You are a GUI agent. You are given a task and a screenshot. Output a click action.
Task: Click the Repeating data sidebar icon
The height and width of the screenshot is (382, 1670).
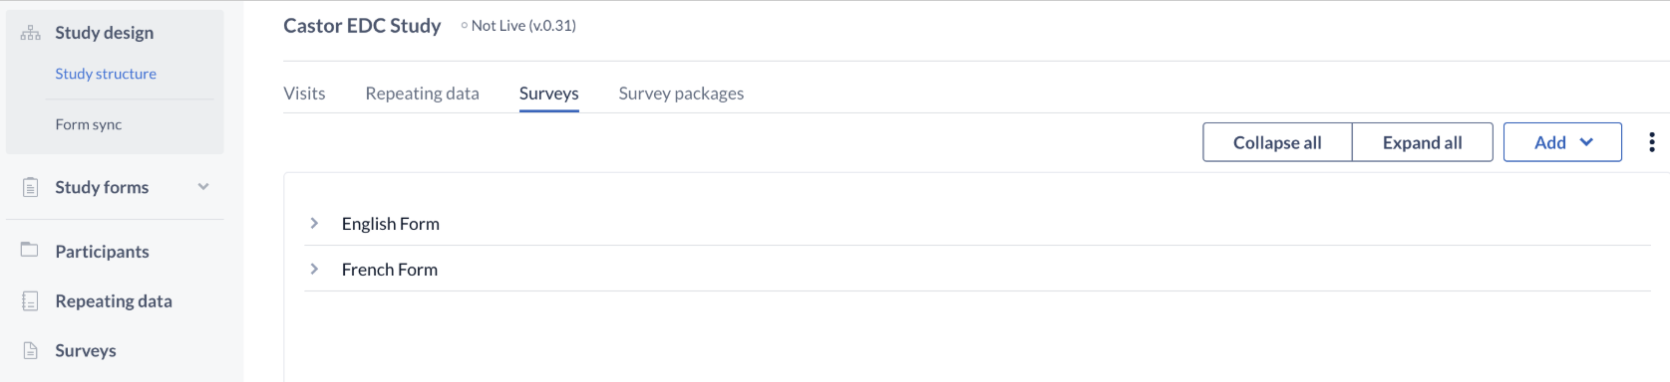click(x=31, y=300)
